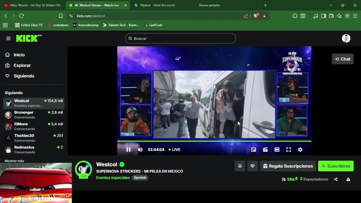Open Explorar in sidebar
The image size is (361, 203).
(22, 65)
